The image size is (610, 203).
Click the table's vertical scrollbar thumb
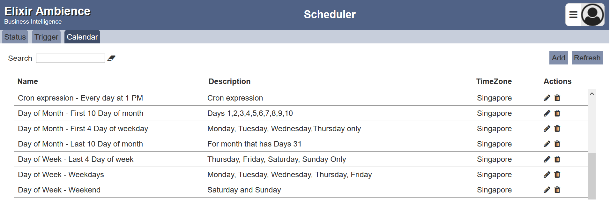pyautogui.click(x=592, y=176)
